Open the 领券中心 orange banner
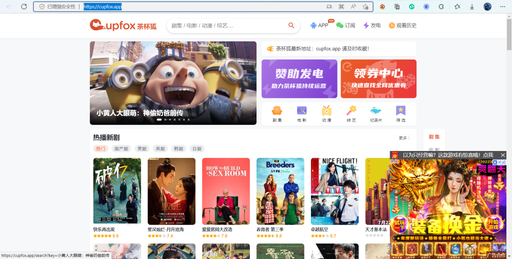Viewport: 512px width, 259px height. pyautogui.click(x=378, y=78)
